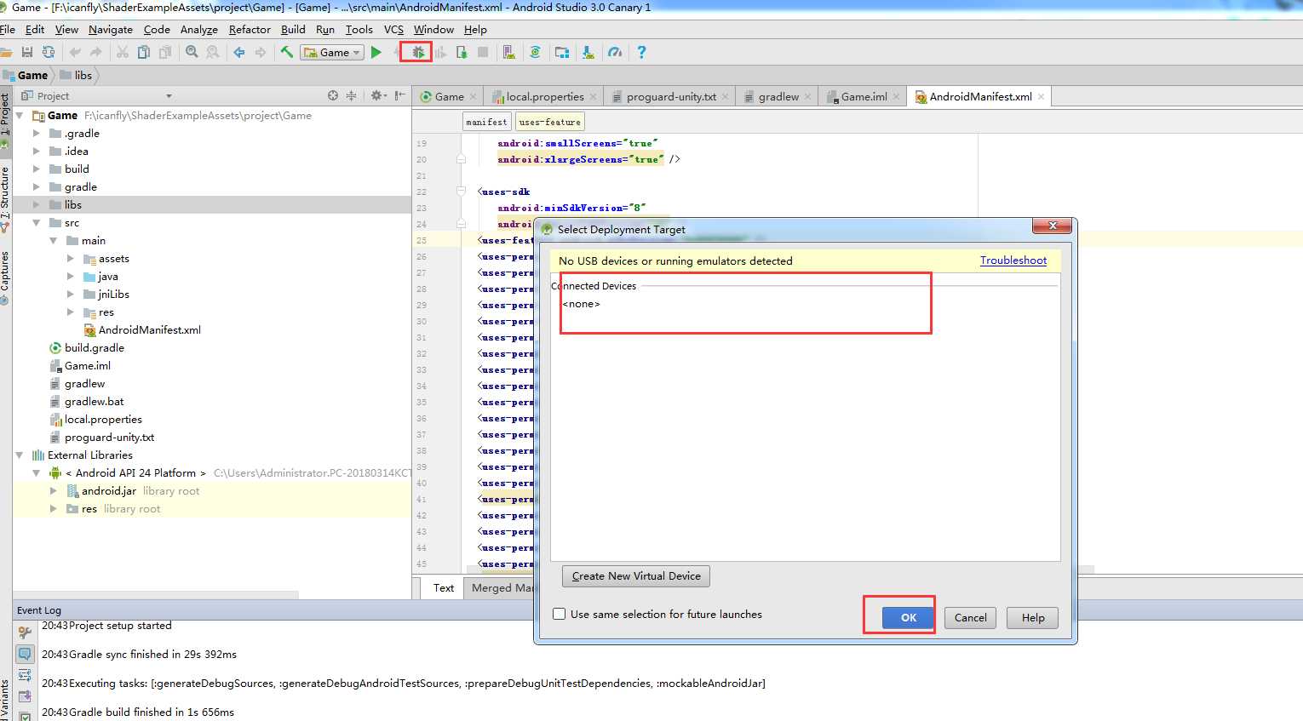Click the Help question mark toolbar icon
Screen dimensions: 1303x721
pos(641,53)
